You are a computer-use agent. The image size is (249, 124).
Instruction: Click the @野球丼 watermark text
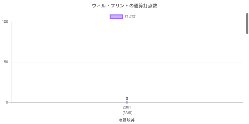[127, 120]
